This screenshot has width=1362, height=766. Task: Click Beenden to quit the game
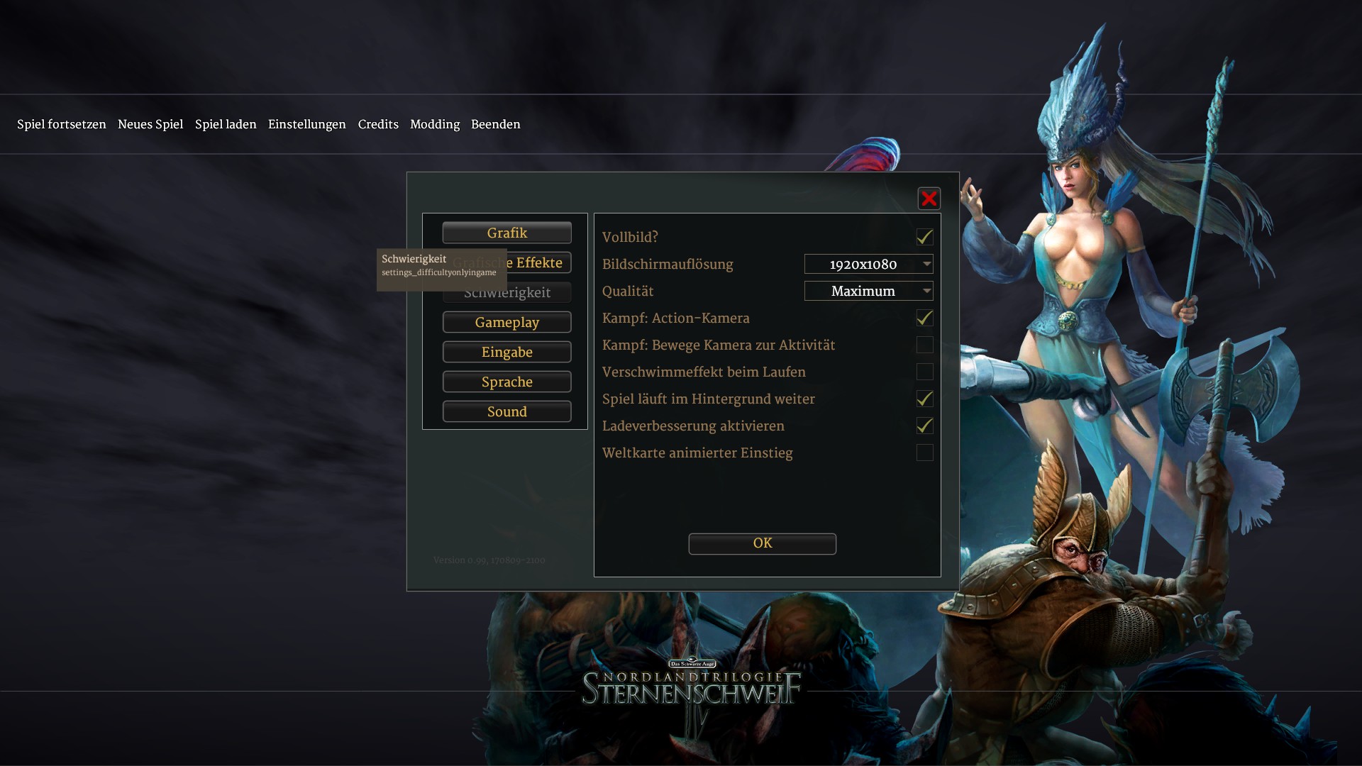coord(496,124)
